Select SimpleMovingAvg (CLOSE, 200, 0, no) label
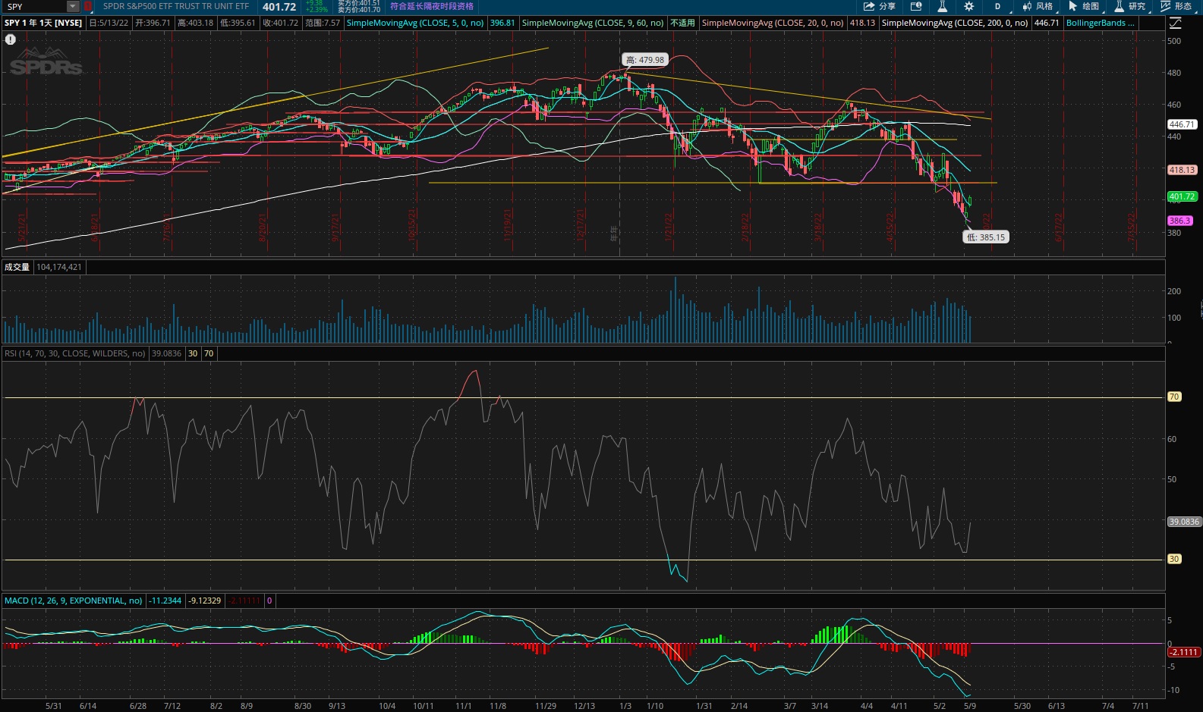 [x=955, y=23]
